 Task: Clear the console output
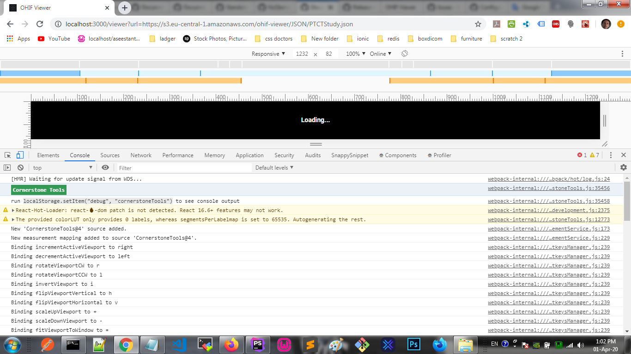[20, 167]
